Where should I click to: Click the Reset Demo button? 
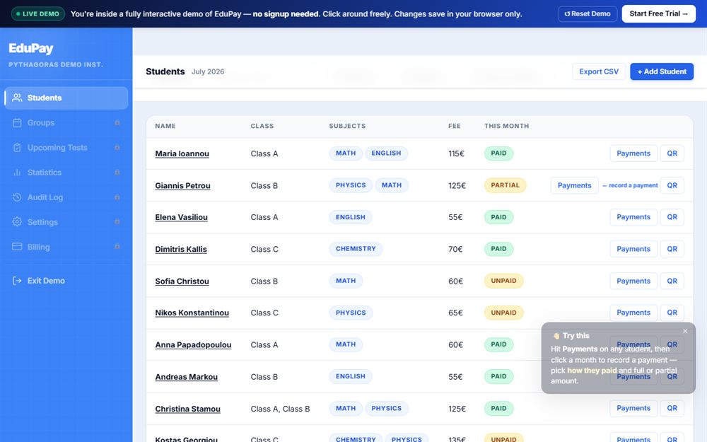coord(587,14)
